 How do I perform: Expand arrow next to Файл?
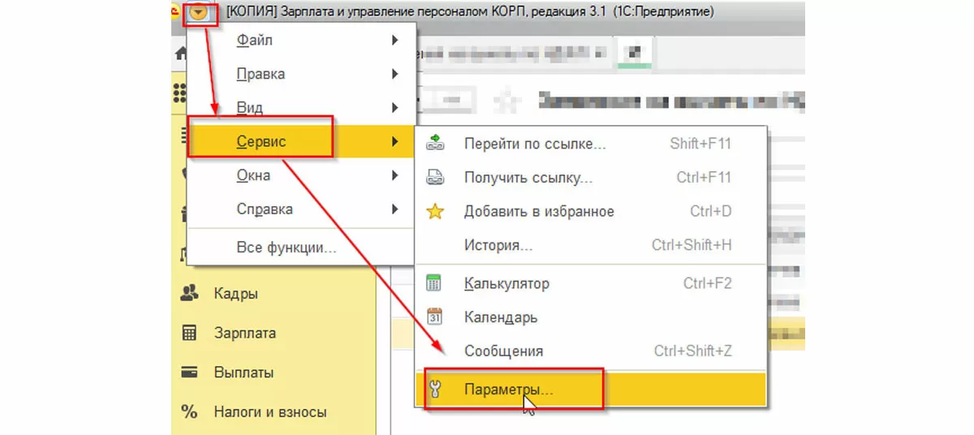(395, 40)
